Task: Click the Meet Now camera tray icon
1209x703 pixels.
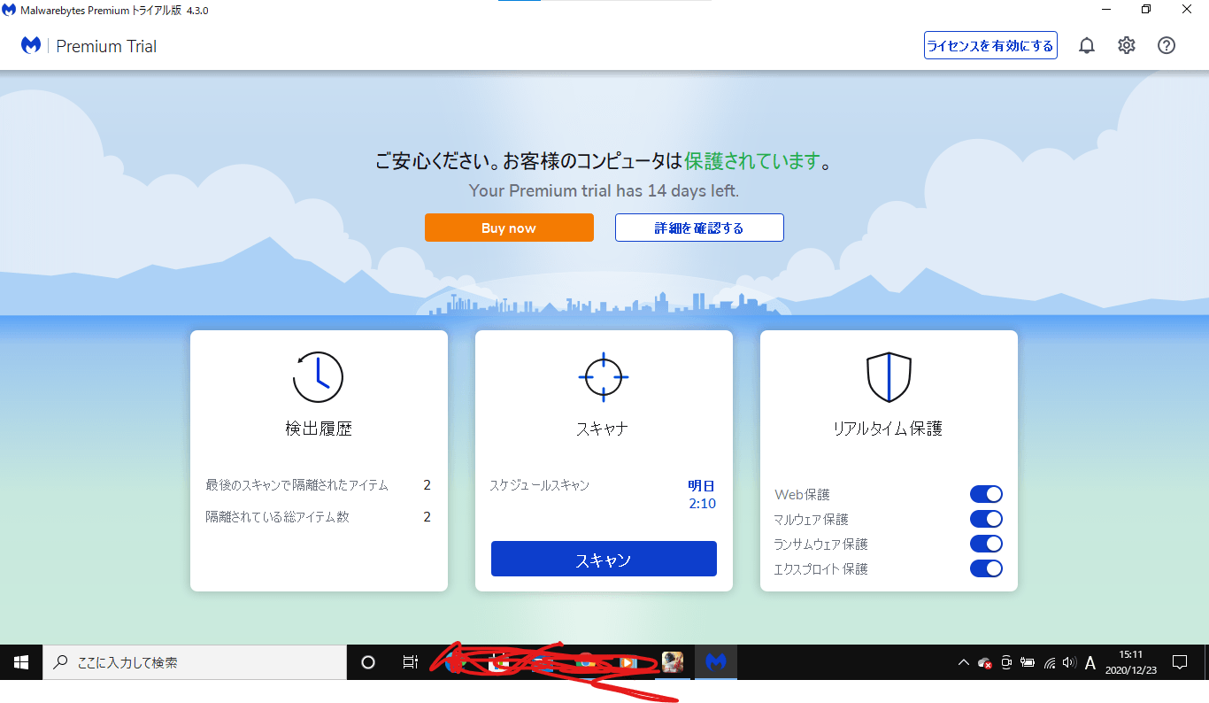Action: pos(1006,662)
